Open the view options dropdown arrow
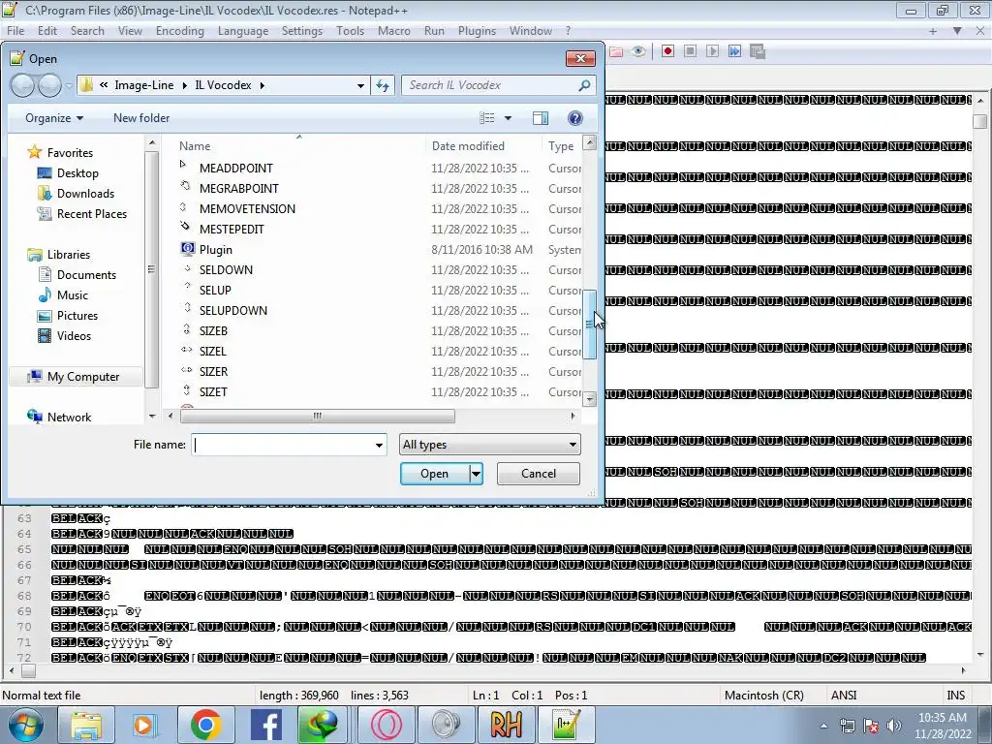Image resolution: width=992 pixels, height=744 pixels. tap(508, 118)
